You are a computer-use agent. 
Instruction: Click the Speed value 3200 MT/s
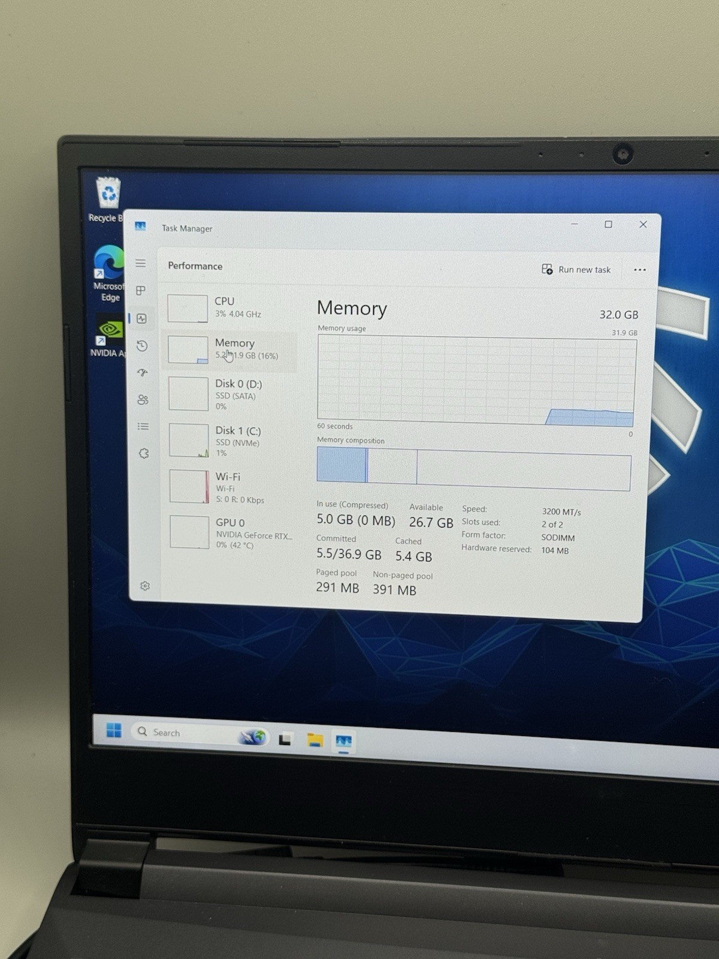coord(561,512)
